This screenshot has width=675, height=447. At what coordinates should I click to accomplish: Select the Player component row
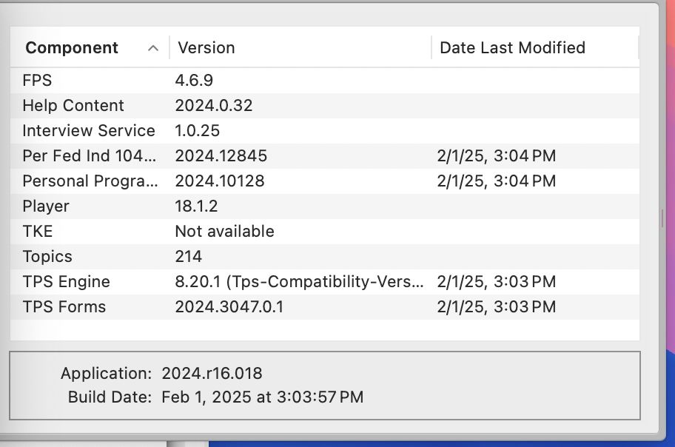coord(46,206)
